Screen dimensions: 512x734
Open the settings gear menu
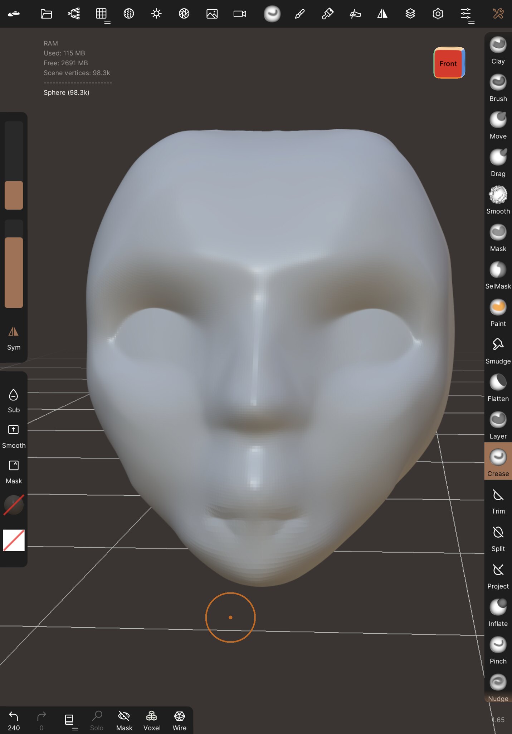point(438,14)
